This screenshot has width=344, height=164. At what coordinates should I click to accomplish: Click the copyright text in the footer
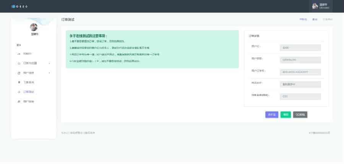click(78, 133)
